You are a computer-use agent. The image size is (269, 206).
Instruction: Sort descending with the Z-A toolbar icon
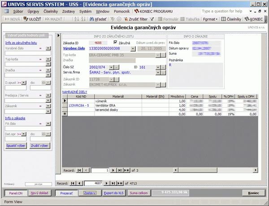(x=83, y=19)
